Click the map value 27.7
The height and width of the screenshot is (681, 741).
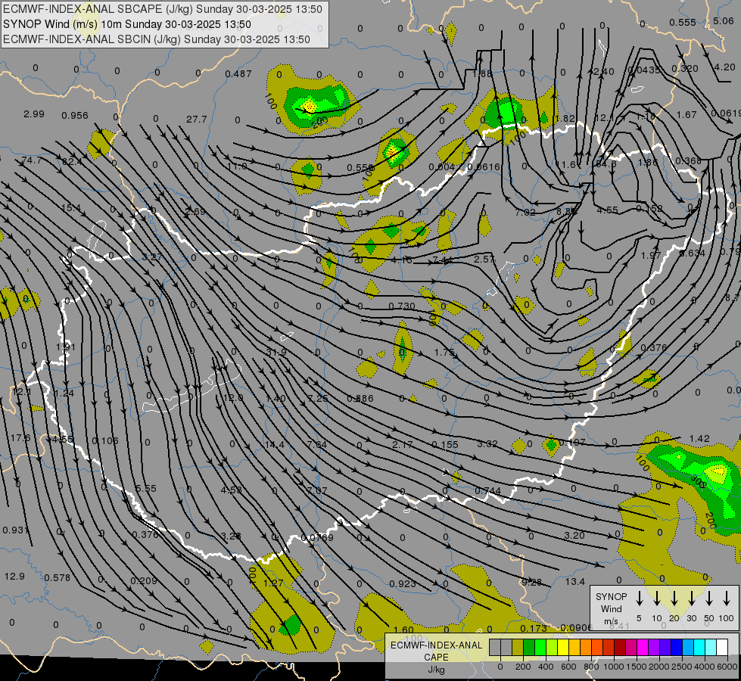197,119
